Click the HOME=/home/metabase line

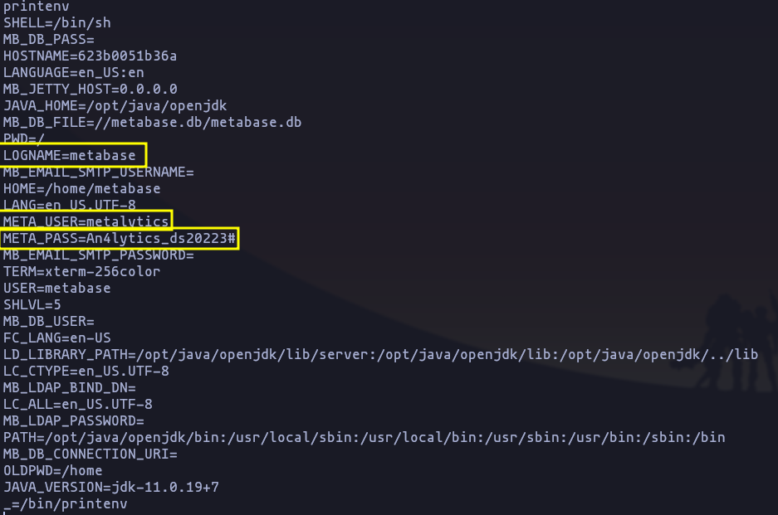point(82,189)
